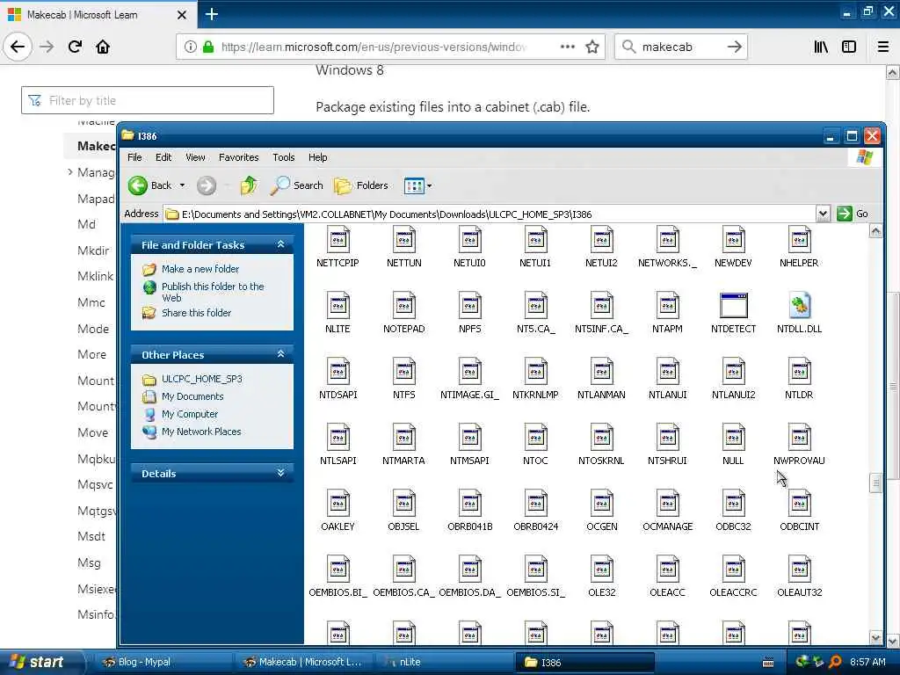Go up one folder level
Screen dimensions: 900x675
pyautogui.click(x=249, y=185)
